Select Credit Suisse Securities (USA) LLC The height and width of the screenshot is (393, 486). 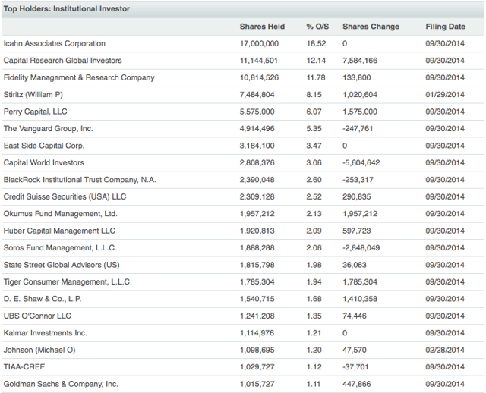pyautogui.click(x=65, y=196)
